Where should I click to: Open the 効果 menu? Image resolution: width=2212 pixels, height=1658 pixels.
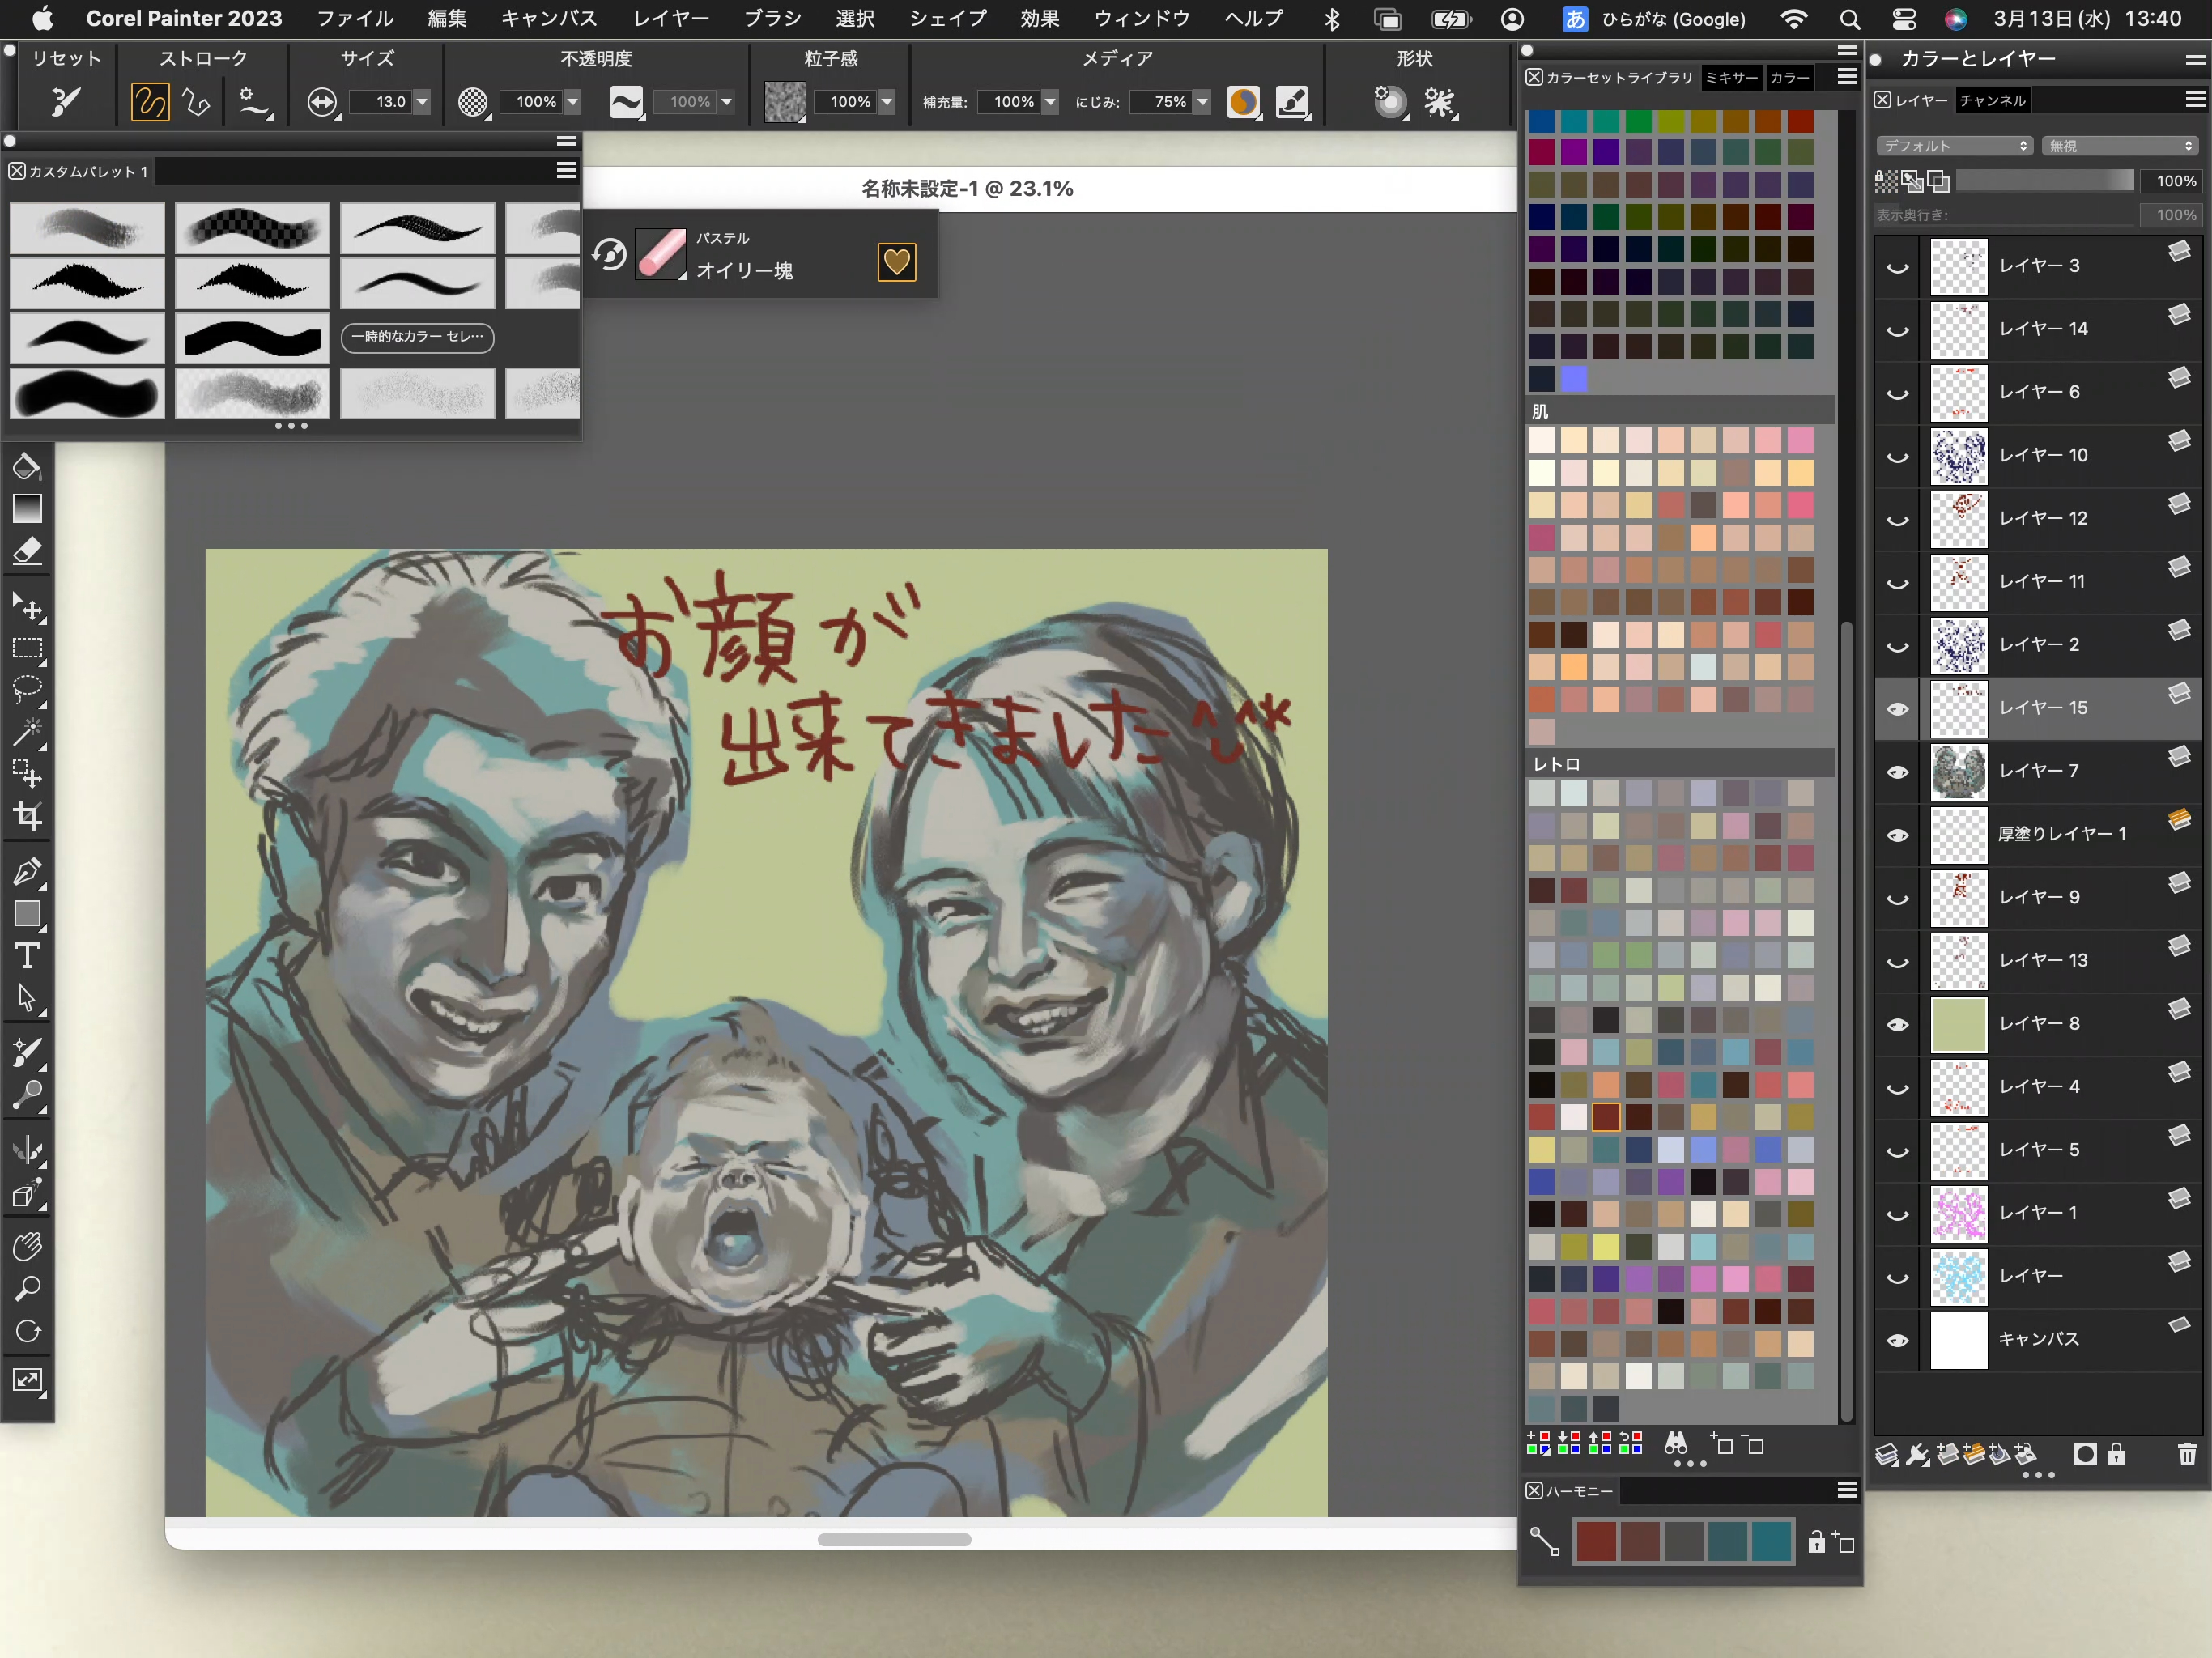click(1040, 19)
